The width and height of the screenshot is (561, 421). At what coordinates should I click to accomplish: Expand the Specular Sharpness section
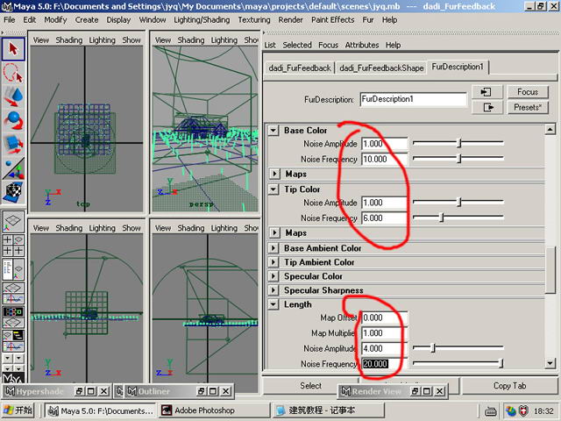coord(273,290)
